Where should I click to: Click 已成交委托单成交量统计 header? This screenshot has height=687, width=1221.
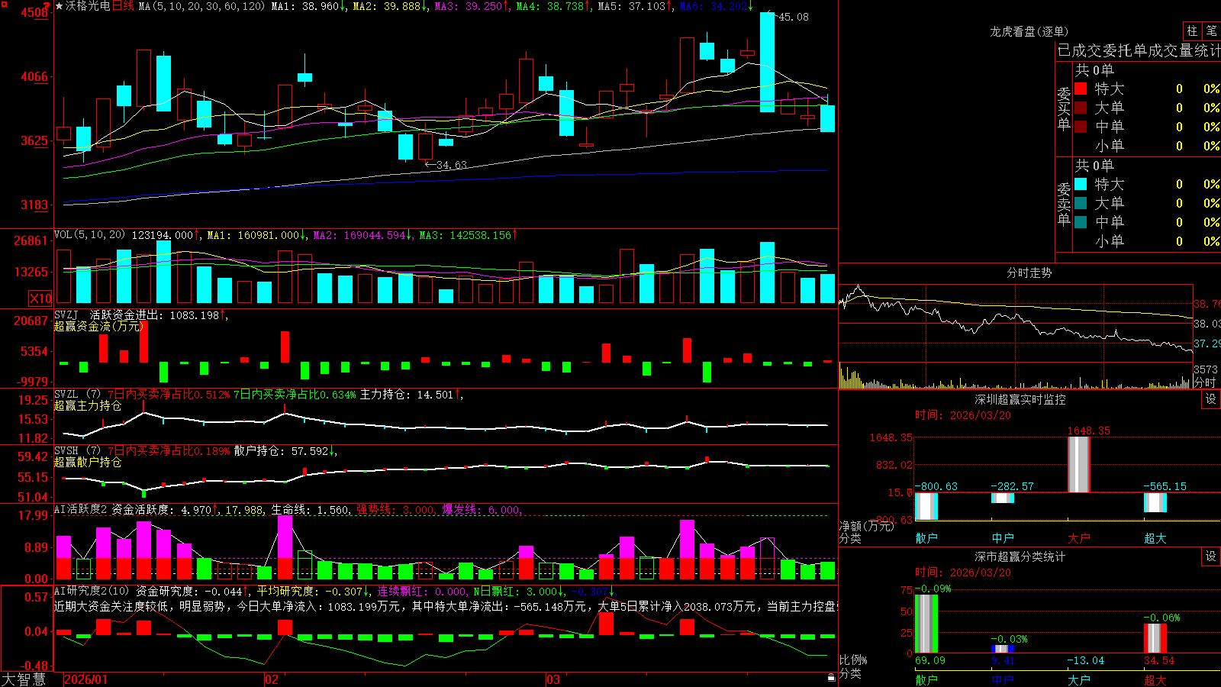pyautogui.click(x=1139, y=50)
